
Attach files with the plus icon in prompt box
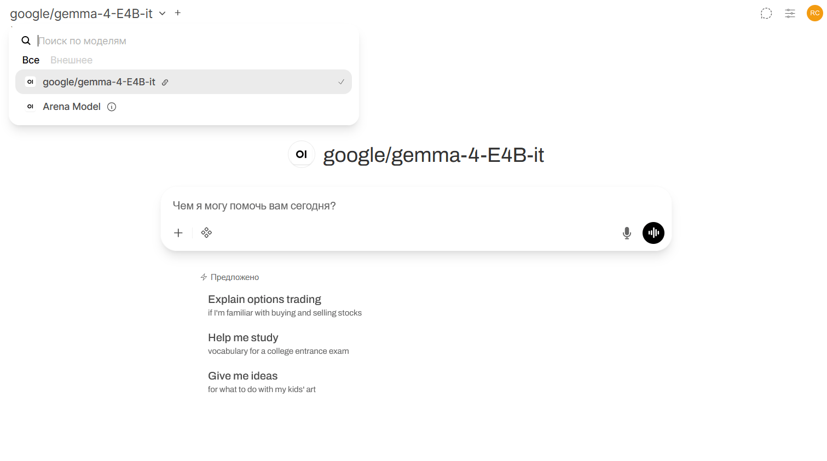(x=178, y=233)
